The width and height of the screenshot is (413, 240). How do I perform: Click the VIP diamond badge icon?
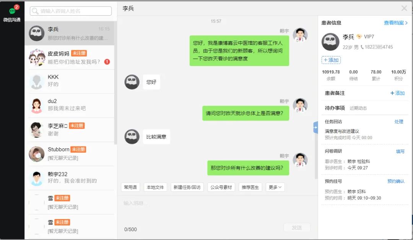359,37
